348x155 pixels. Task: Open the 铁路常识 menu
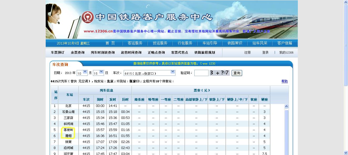(x=235, y=43)
